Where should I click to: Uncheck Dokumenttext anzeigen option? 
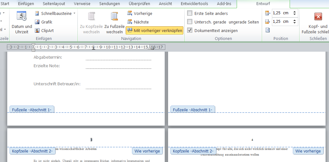(x=190, y=30)
